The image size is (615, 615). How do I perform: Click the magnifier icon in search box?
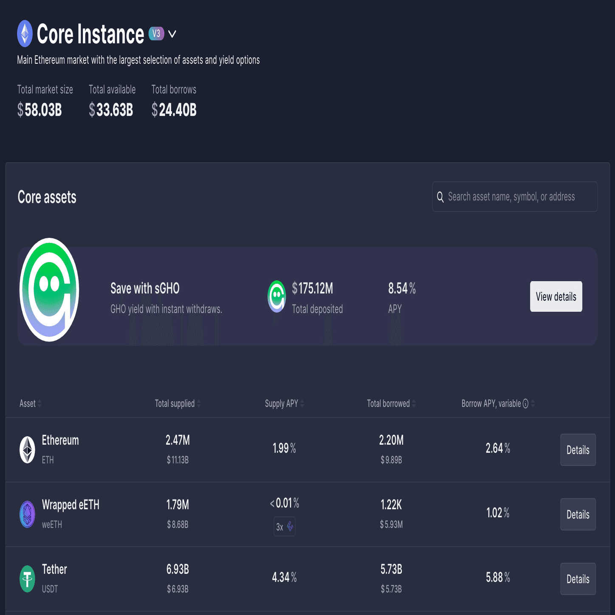(440, 197)
